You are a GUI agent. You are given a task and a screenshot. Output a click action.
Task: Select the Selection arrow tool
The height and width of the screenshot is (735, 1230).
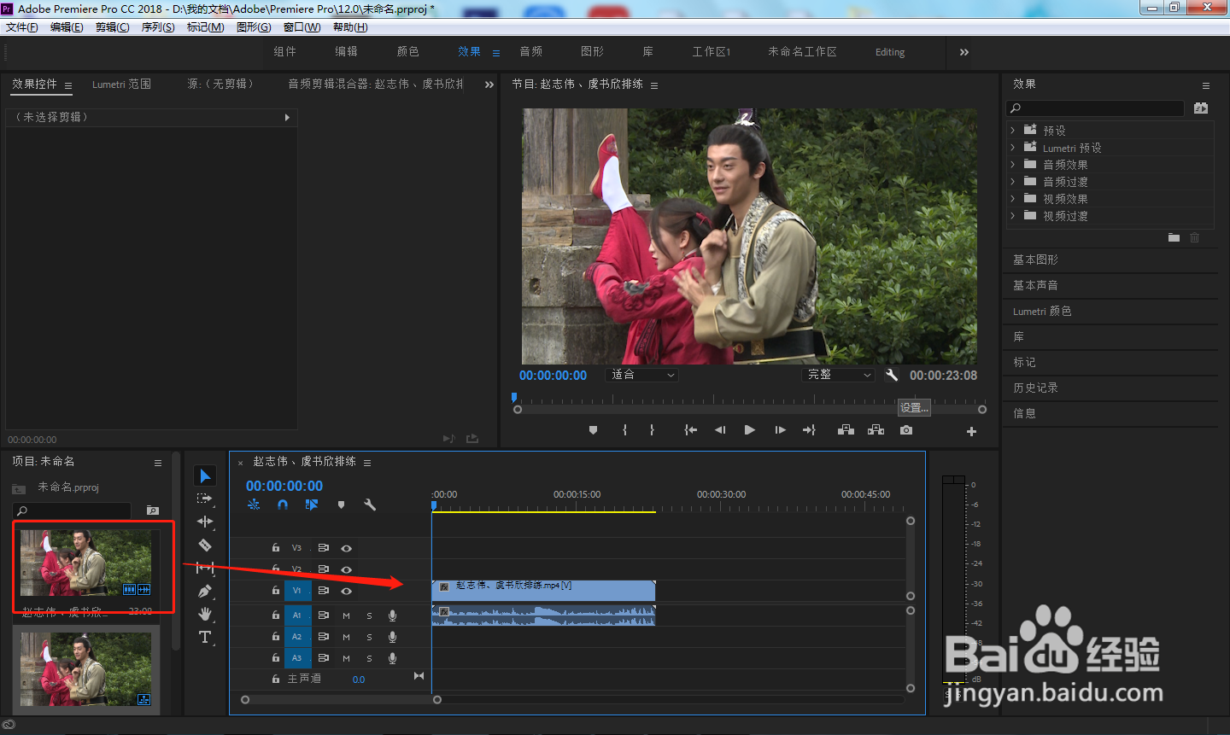tap(205, 475)
